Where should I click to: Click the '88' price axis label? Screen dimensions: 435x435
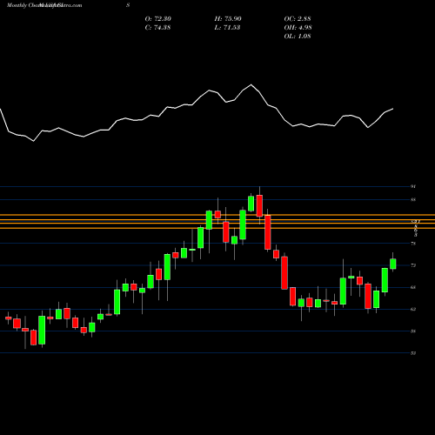[413, 200]
